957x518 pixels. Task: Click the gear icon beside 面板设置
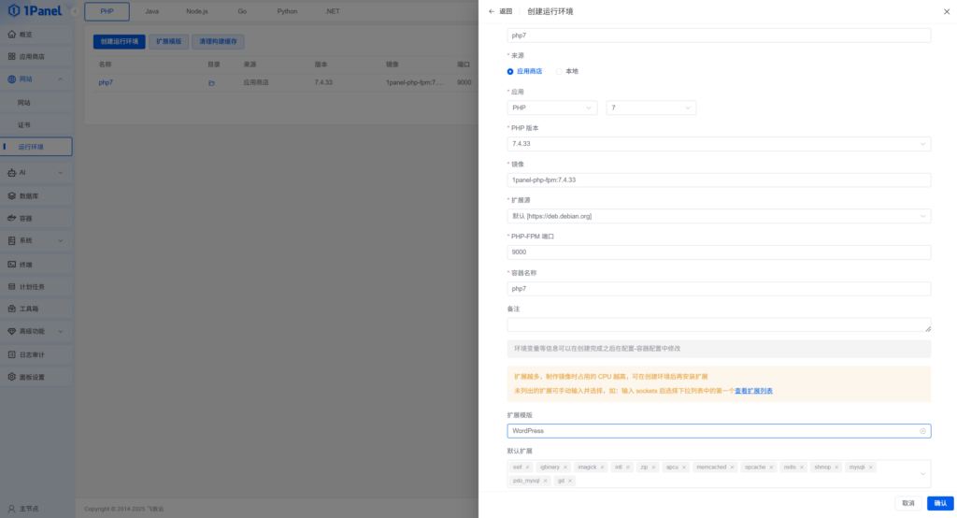coord(11,377)
